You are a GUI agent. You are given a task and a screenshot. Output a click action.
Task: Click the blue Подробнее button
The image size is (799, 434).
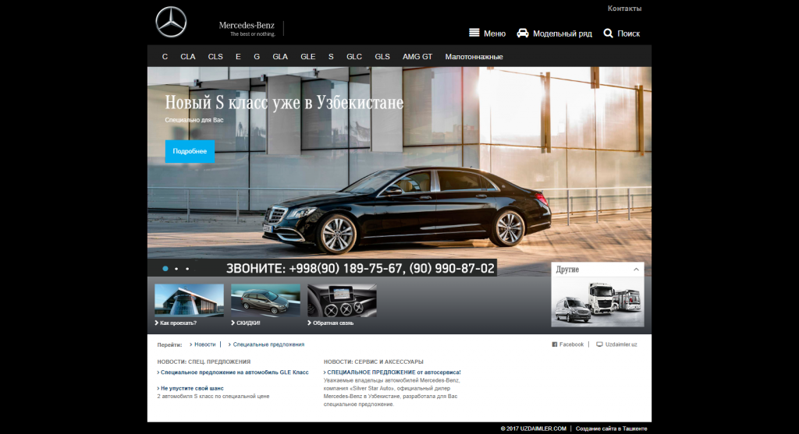click(190, 151)
